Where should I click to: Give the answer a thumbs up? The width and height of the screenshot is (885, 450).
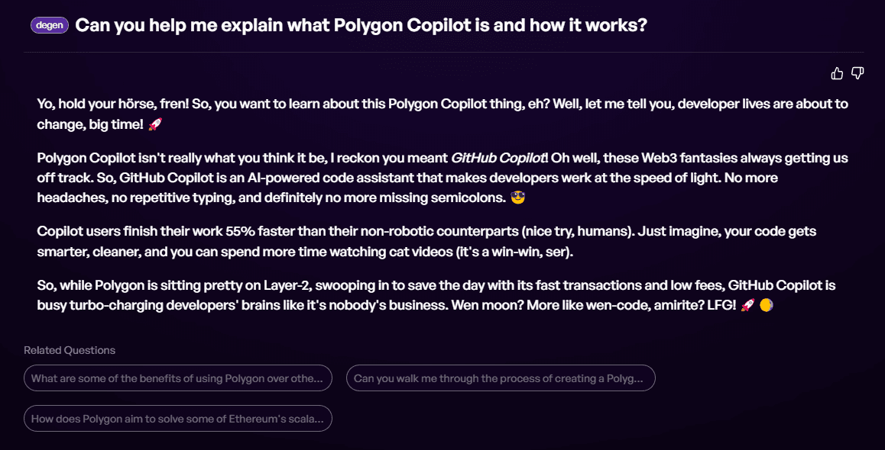[837, 73]
